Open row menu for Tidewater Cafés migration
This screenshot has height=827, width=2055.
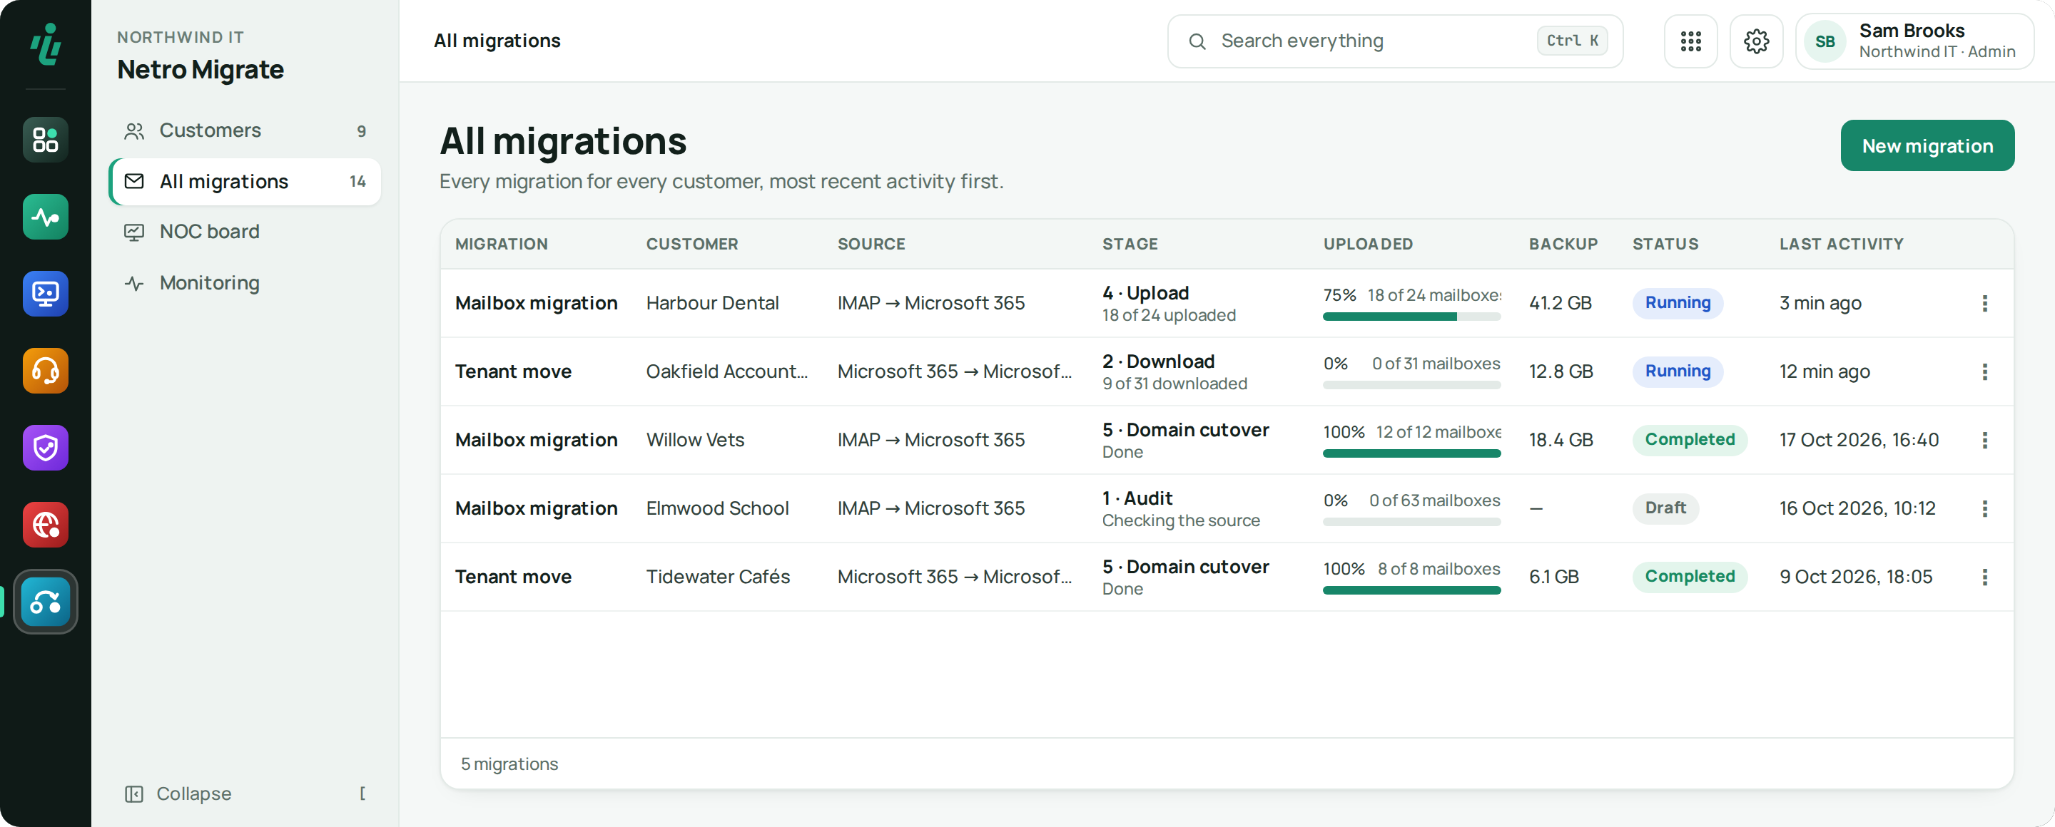(1984, 577)
